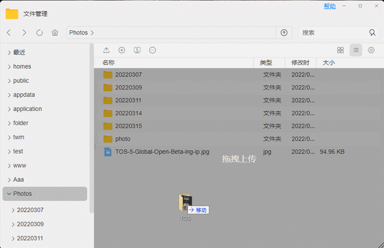Viewport: 384px width, 248px height.
Task: Click the create new plus icon
Action: click(x=122, y=50)
